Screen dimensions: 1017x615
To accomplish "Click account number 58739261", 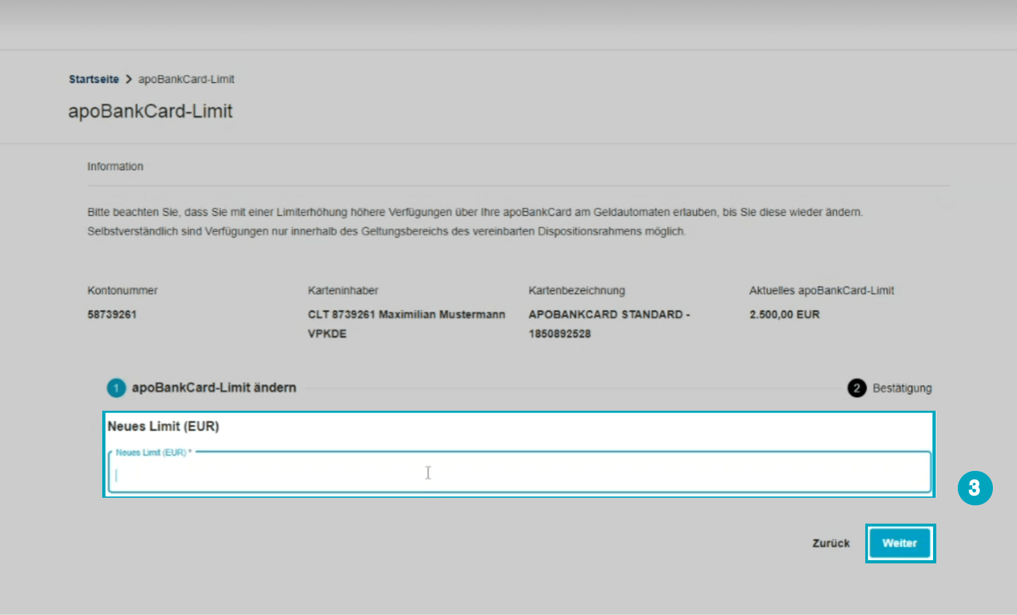I will (112, 314).
